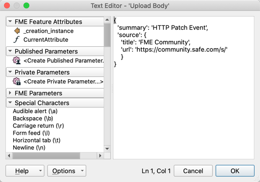The width and height of the screenshot is (260, 182).
Task: Click the Create Published Parameter gear icon
Action: click(17, 60)
